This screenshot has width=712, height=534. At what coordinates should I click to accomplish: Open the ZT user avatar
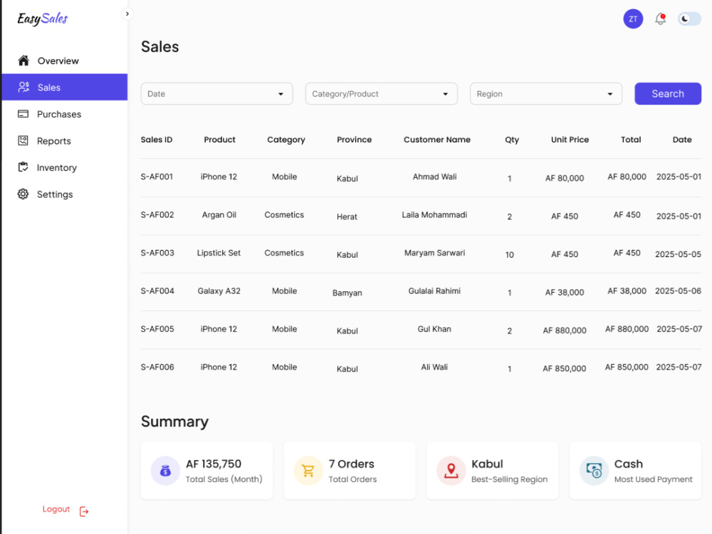(x=633, y=19)
